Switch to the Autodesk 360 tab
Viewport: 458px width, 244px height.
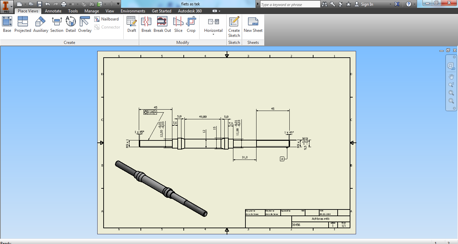(190, 11)
